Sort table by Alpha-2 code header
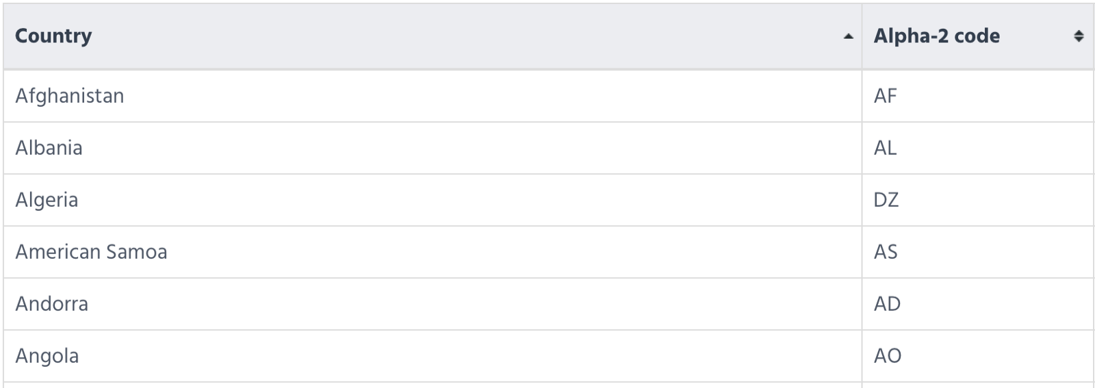1095x388 pixels. (978, 36)
